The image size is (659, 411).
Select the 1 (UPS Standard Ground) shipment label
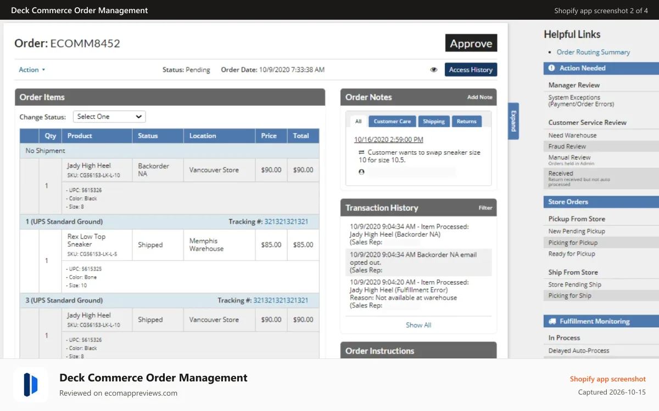(x=64, y=222)
